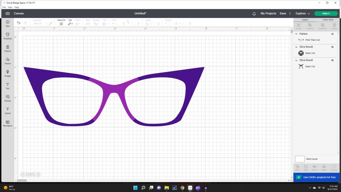The height and width of the screenshot is (192, 341).
Task: Open the Templates panel
Action: pos(8,36)
